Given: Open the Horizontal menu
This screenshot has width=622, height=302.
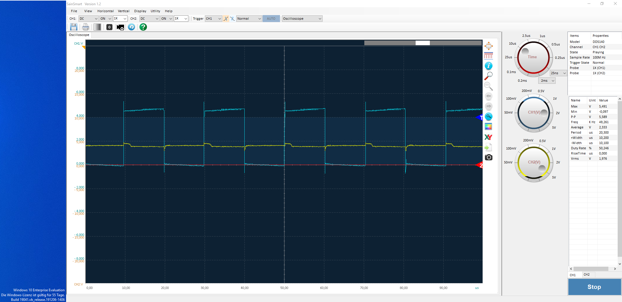Looking at the screenshot, I should pyautogui.click(x=106, y=11).
